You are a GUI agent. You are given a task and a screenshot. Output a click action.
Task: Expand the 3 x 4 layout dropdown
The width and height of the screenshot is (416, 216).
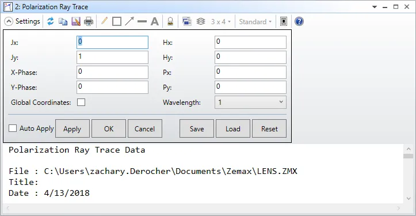click(221, 21)
